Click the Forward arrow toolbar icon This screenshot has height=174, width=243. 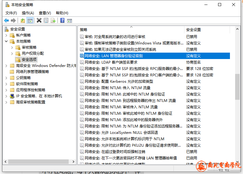[x=13, y=20]
